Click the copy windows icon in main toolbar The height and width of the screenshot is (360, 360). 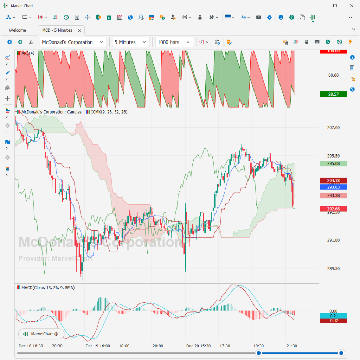pos(302,17)
